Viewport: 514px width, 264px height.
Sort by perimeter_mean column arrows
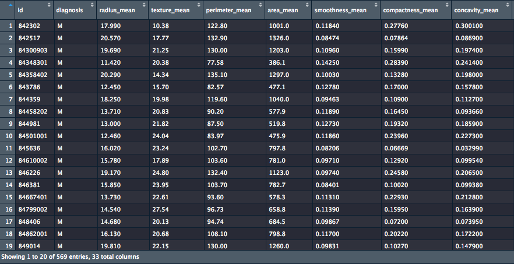tap(260, 5)
